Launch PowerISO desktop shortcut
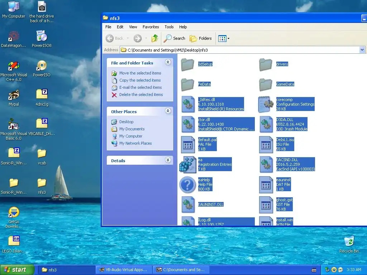The image size is (367, 275). pos(42,68)
